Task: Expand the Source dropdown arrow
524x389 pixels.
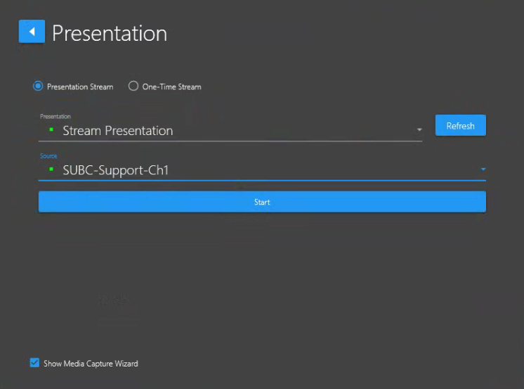Action: click(x=483, y=170)
